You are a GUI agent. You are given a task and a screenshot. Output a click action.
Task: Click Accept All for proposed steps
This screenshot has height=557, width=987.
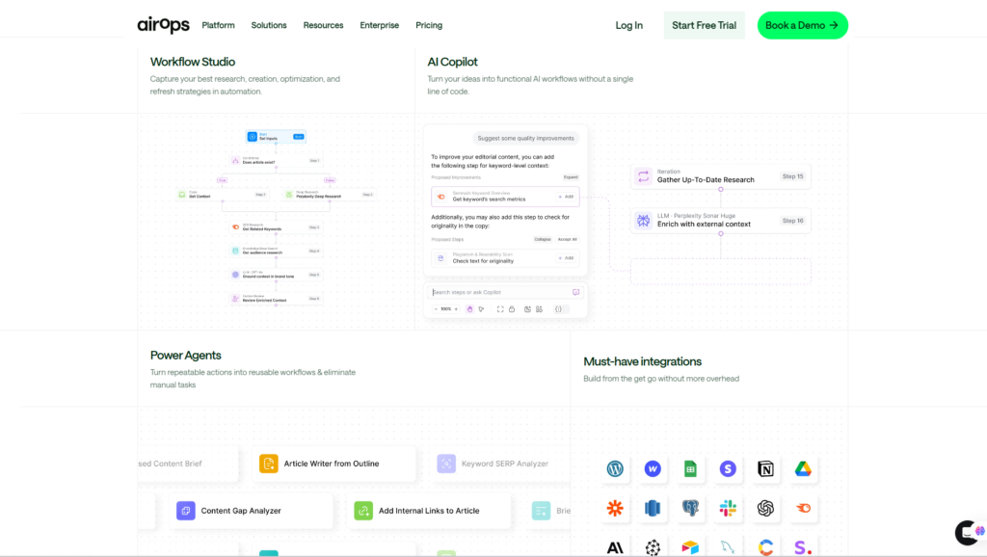pyautogui.click(x=567, y=239)
